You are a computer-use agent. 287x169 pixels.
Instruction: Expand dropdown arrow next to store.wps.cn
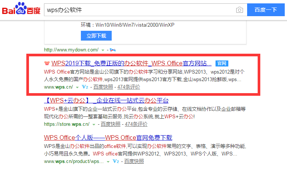click(x=94, y=125)
